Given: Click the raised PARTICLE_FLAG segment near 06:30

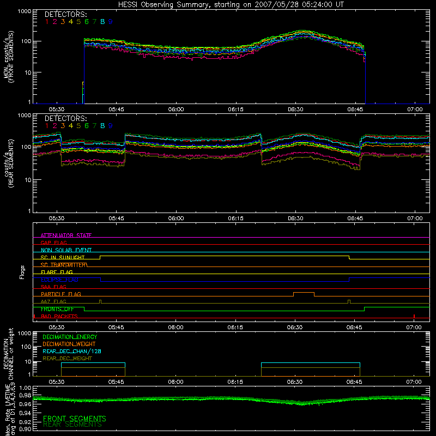Looking at the screenshot, I should point(304,293).
